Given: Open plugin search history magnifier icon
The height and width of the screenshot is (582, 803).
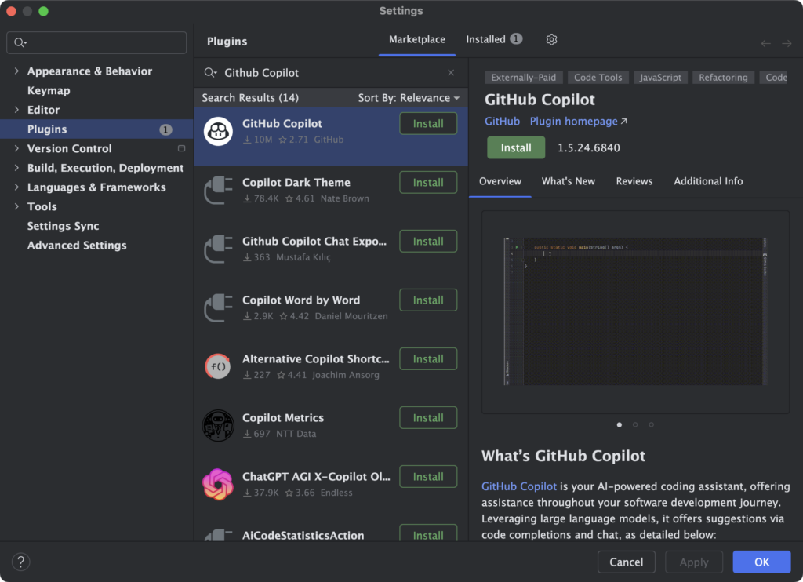Looking at the screenshot, I should pos(210,73).
